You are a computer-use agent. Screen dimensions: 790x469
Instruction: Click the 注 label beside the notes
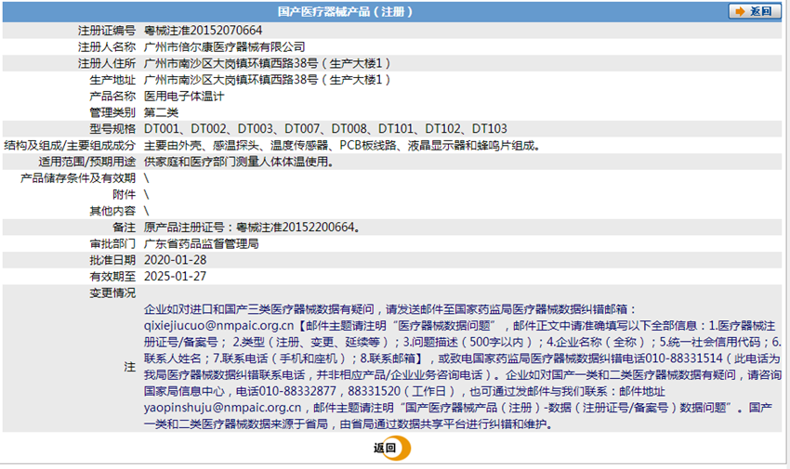(129, 367)
